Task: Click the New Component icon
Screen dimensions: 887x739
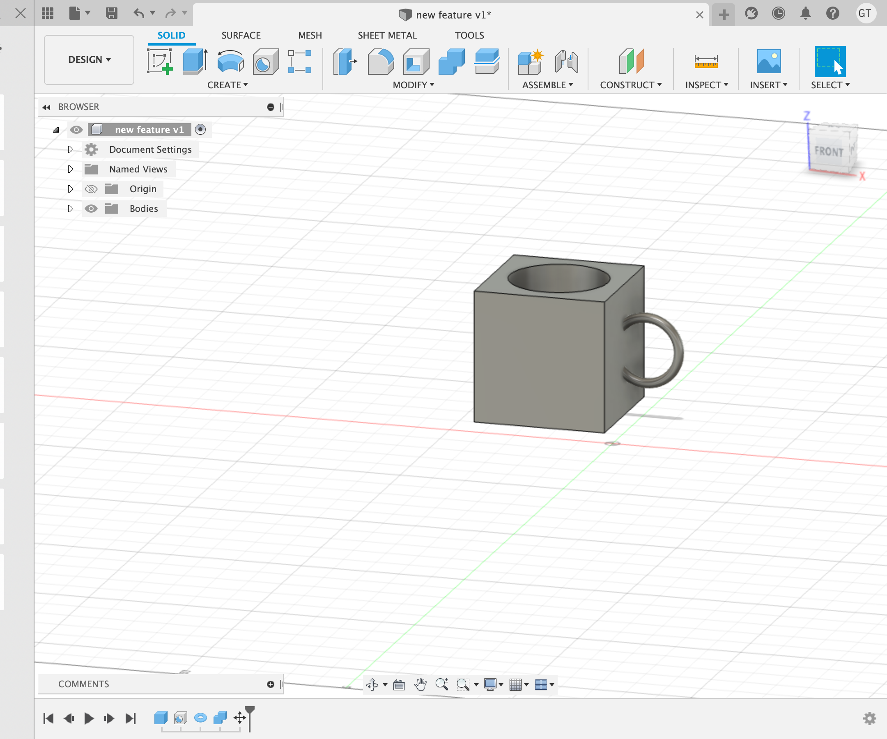Action: [x=531, y=62]
